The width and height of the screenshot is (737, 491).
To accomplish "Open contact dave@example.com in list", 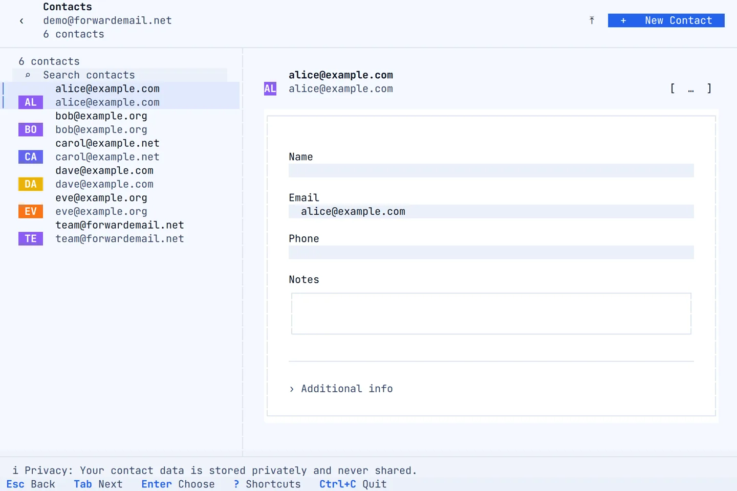I will pos(121,177).
